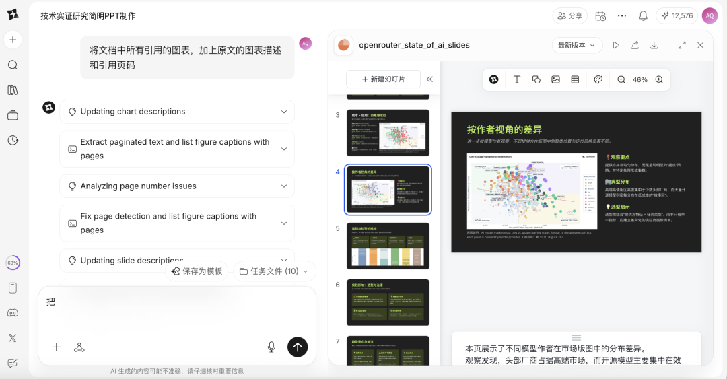
Task: Click the 保存为模板 button
Action: click(x=197, y=271)
